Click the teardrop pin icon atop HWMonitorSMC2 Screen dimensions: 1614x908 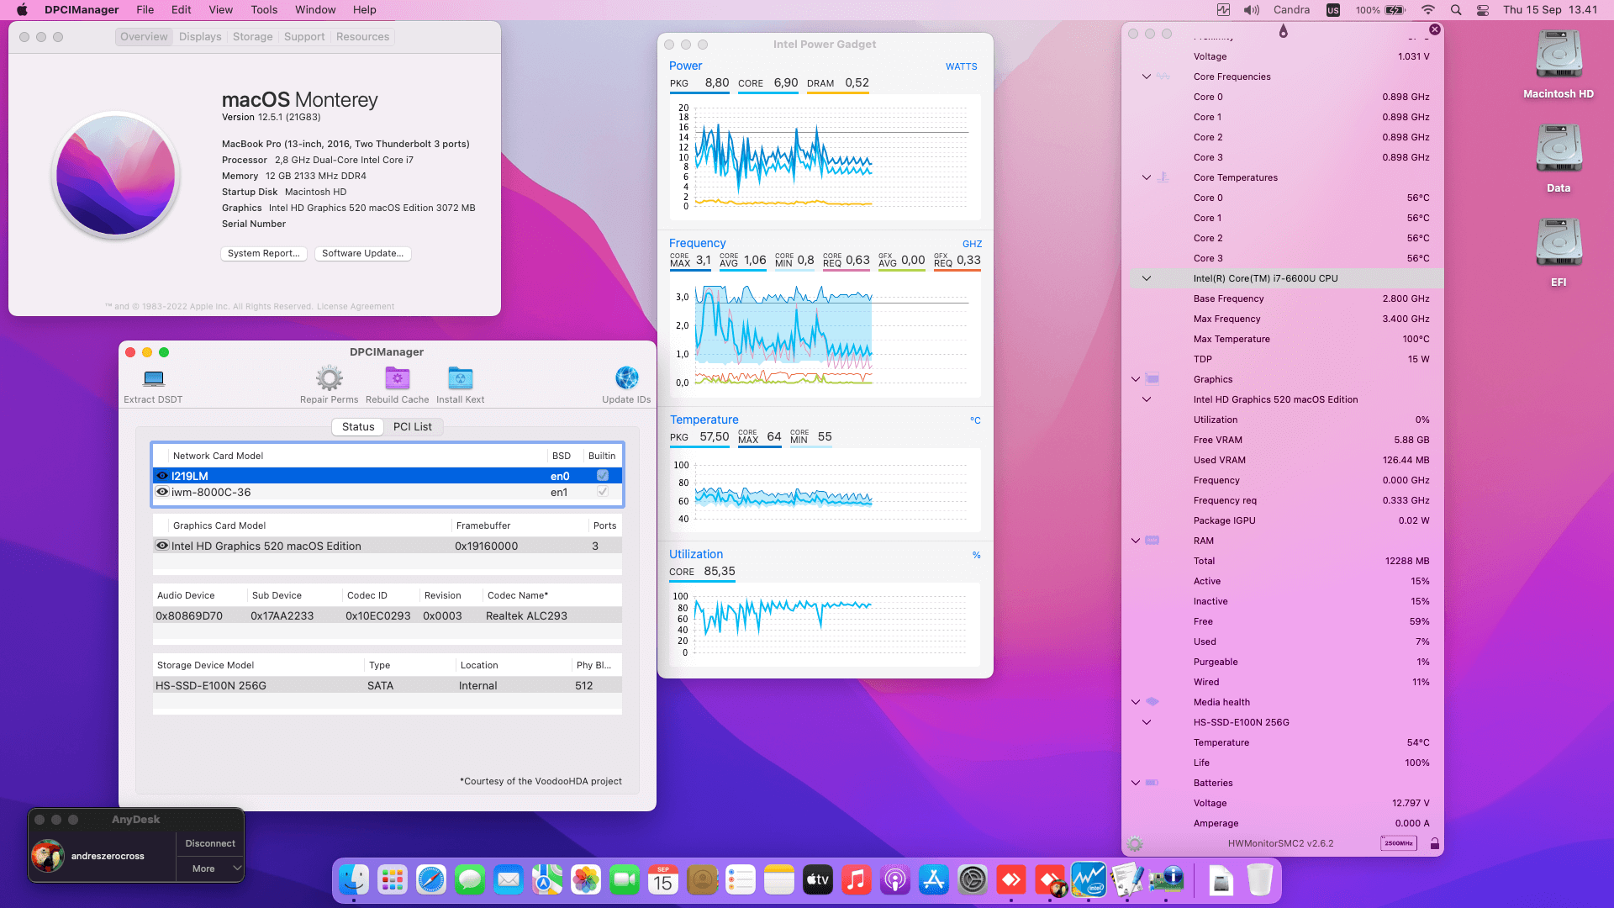[x=1283, y=31]
